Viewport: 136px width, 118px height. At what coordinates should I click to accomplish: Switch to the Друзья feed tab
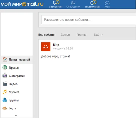tap(65, 35)
